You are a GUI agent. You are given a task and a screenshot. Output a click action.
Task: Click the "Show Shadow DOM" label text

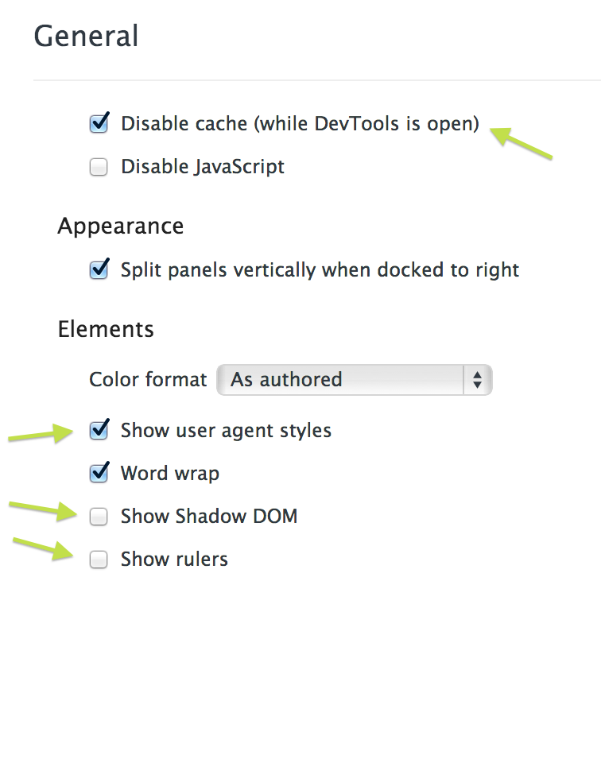click(x=208, y=517)
